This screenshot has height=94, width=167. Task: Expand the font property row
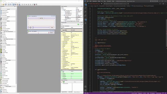(x=62, y=48)
